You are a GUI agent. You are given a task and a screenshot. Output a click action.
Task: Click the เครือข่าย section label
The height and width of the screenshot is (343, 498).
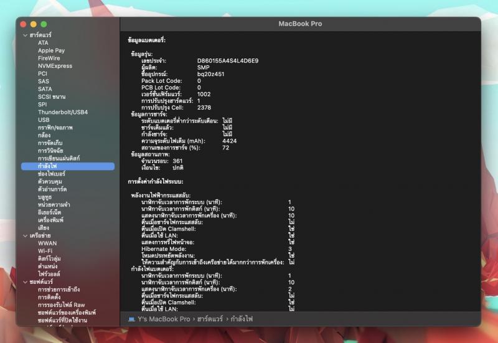[40, 236]
